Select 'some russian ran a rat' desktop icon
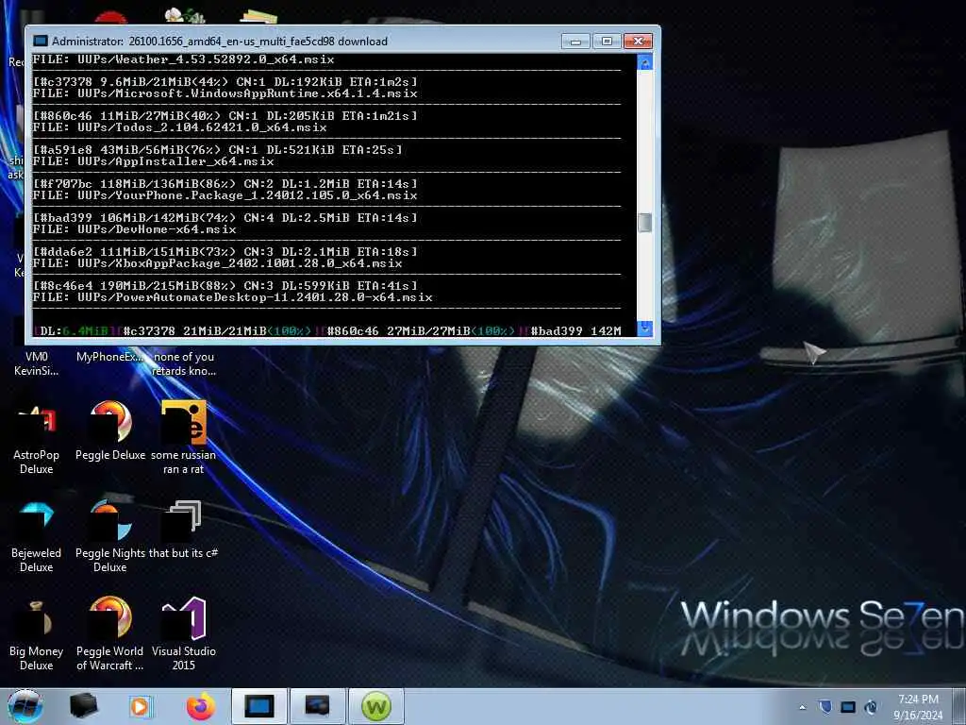Viewport: 966px width, 725px height. [184, 438]
